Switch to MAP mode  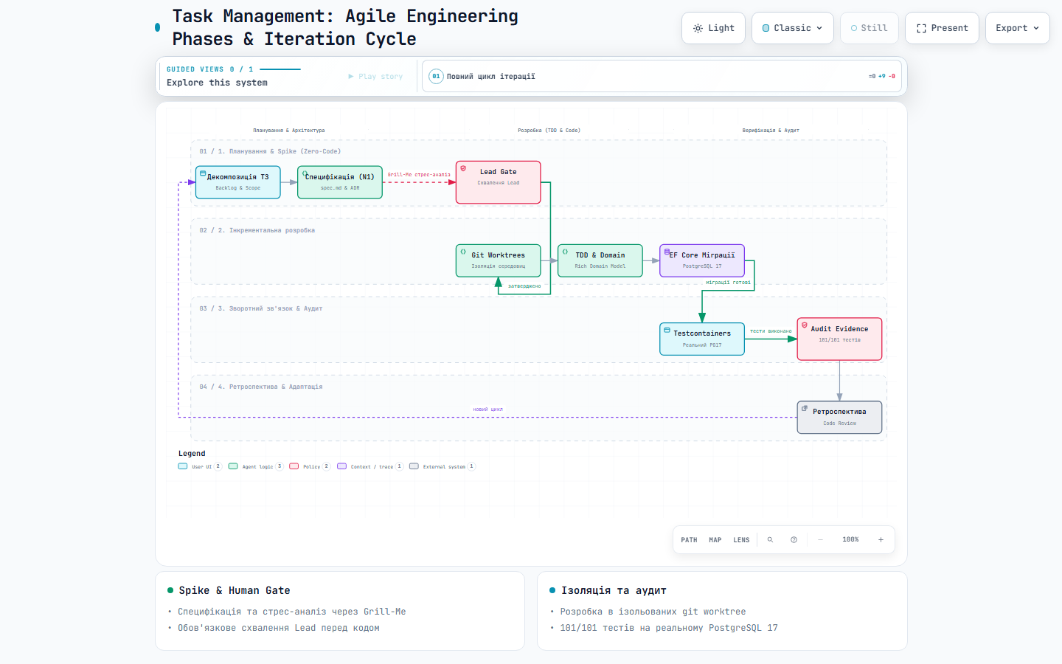click(715, 540)
